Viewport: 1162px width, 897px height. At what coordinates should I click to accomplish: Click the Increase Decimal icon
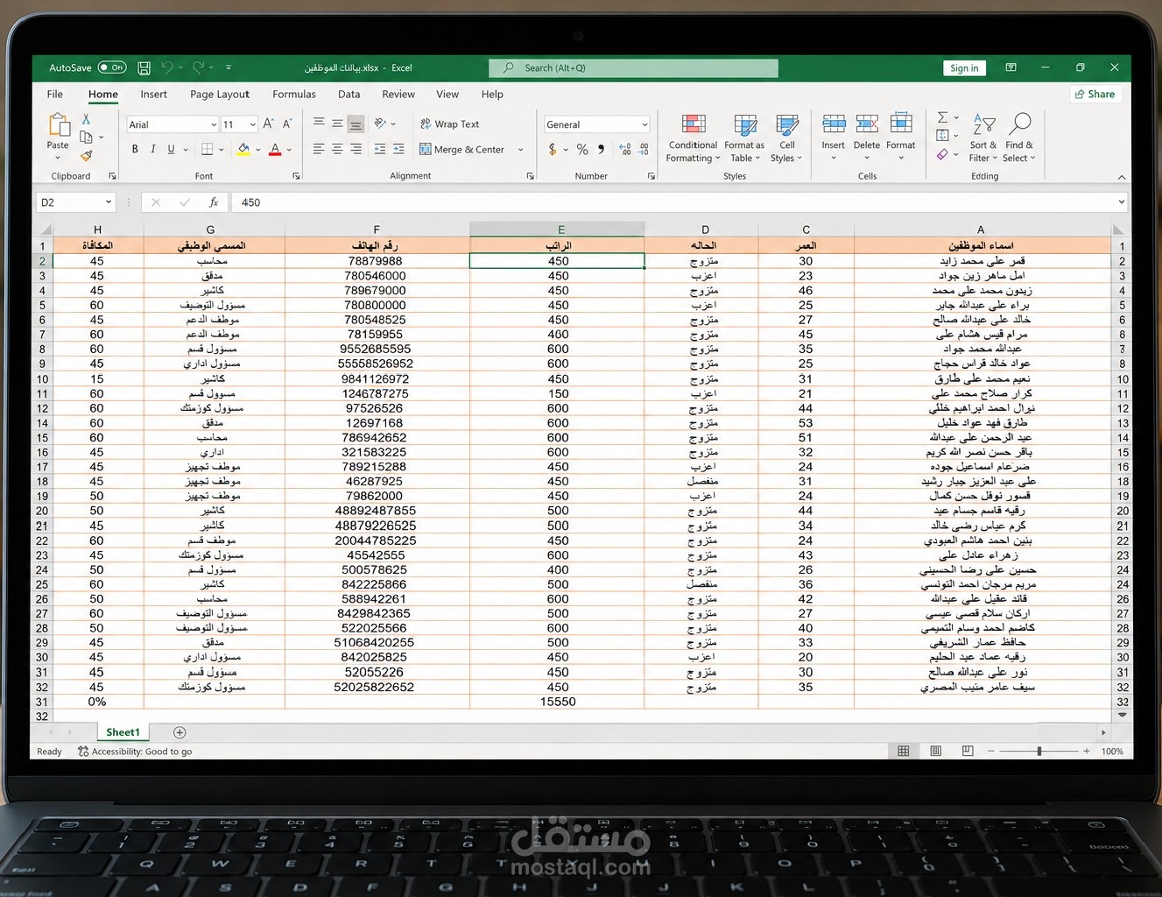(625, 150)
